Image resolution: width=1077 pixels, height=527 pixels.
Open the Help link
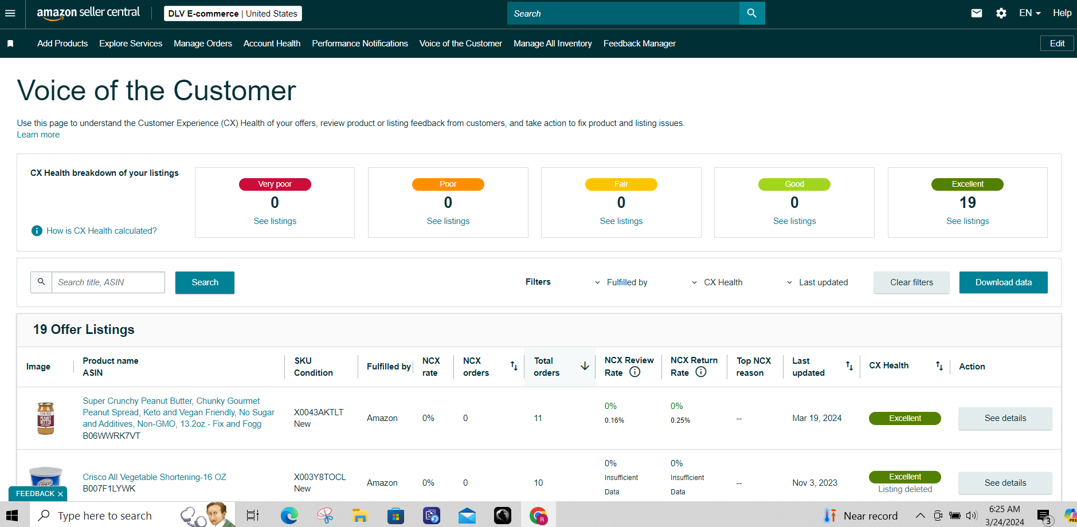pyautogui.click(x=1062, y=13)
